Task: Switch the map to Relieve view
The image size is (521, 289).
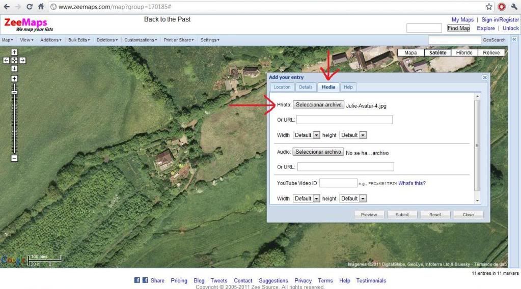Action: [491, 52]
